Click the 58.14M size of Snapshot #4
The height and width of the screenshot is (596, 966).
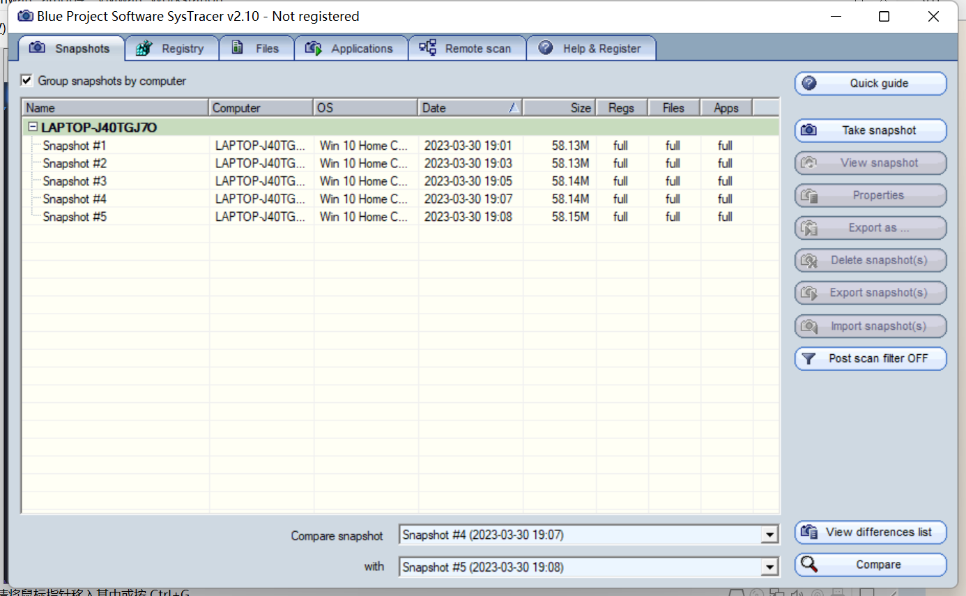pyautogui.click(x=571, y=199)
